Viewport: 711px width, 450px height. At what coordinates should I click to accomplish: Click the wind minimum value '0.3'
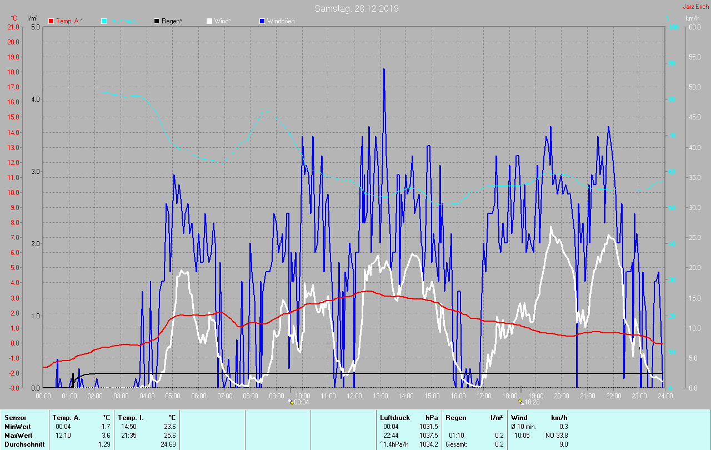click(564, 426)
